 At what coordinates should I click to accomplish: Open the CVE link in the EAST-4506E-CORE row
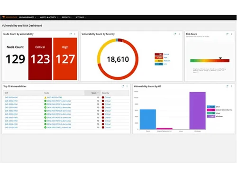click(x=11, y=97)
